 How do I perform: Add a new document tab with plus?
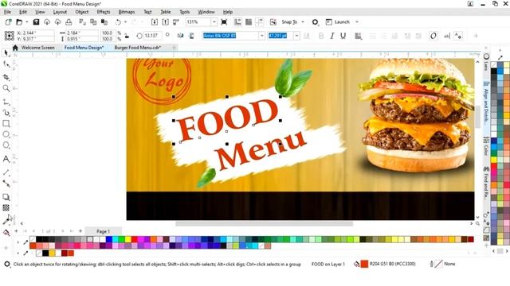coord(174,48)
